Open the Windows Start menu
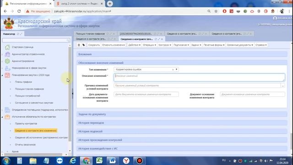Image resolution: width=293 pixels, height=165 pixels. (6, 161)
